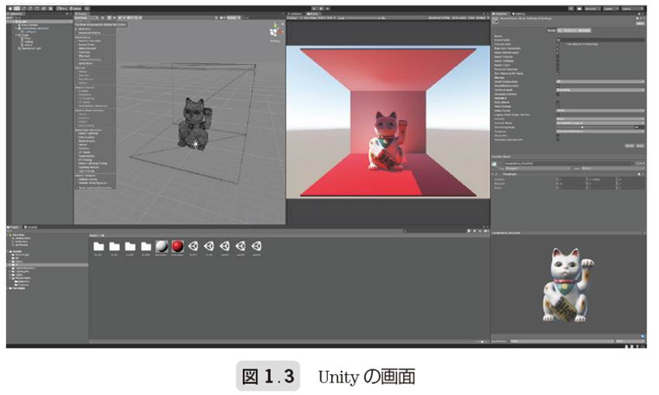Open the Layout dropdown in top toolbar
659x395 pixels.
click(x=632, y=8)
